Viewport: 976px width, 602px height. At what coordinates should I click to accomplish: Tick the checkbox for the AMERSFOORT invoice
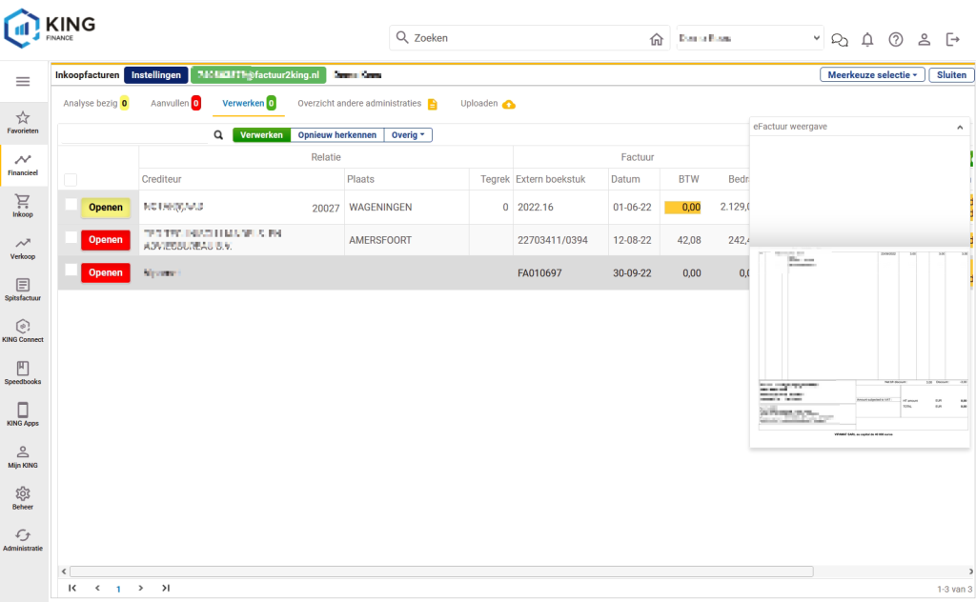coord(71,237)
